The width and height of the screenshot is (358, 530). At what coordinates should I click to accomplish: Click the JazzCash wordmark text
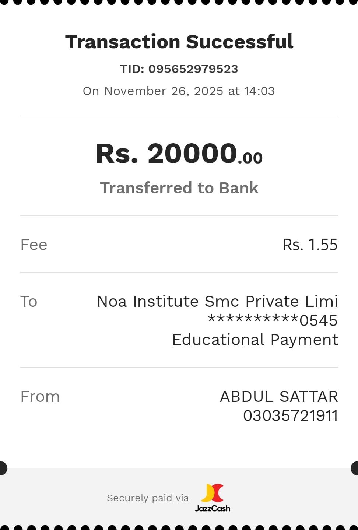[x=213, y=509]
